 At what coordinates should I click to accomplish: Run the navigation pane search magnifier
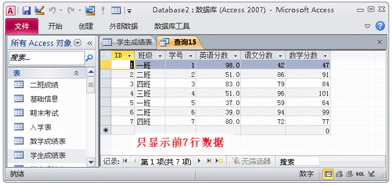(90, 58)
